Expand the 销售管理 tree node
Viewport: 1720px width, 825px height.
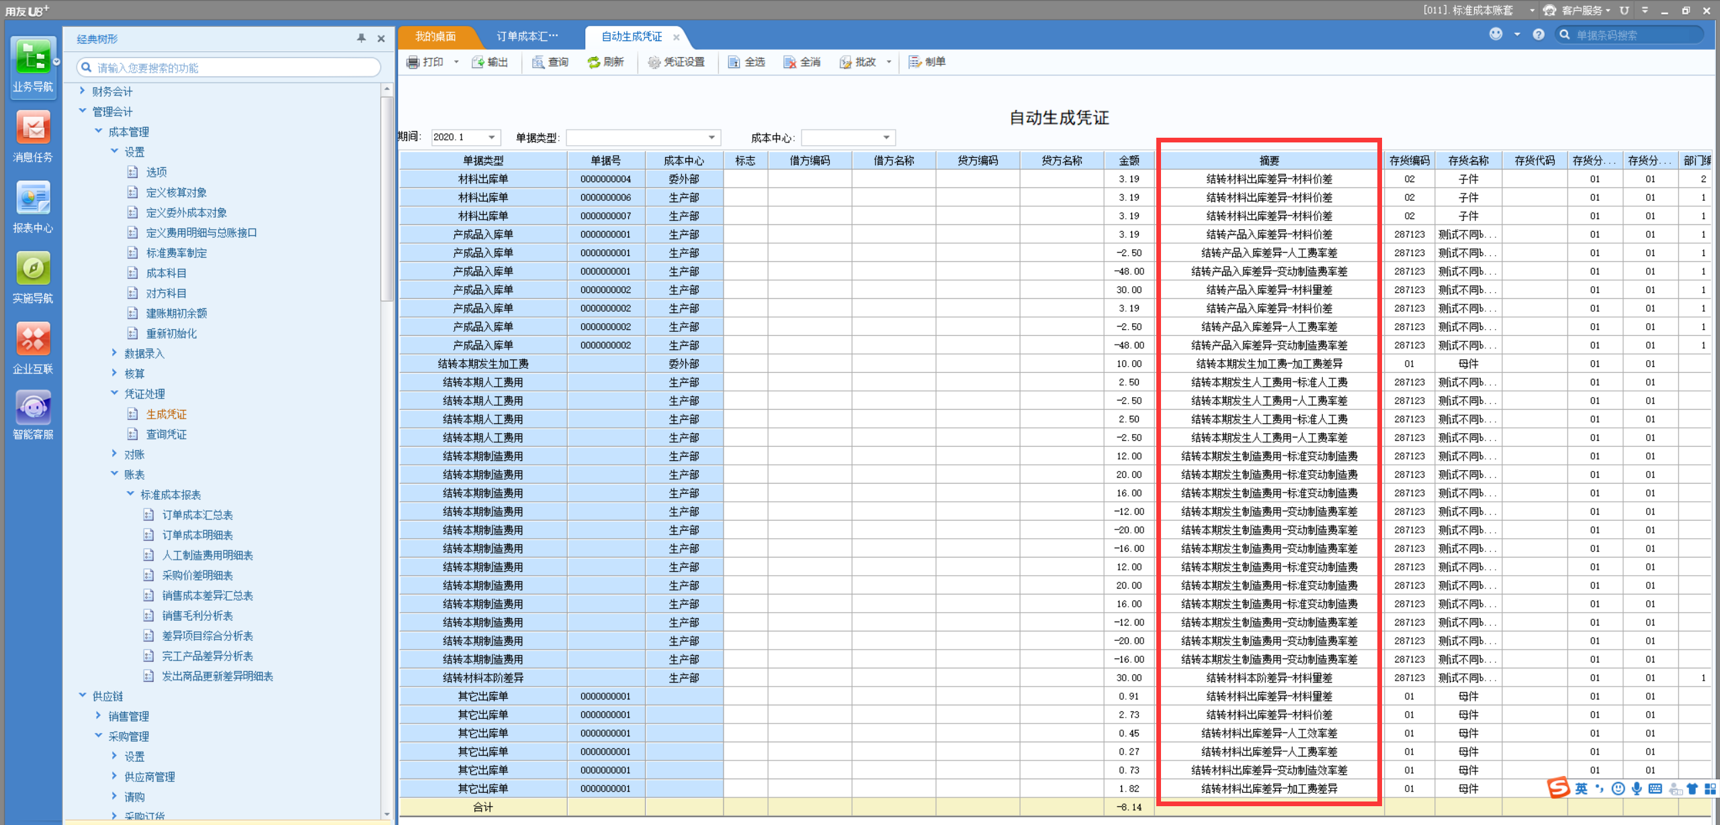99,715
